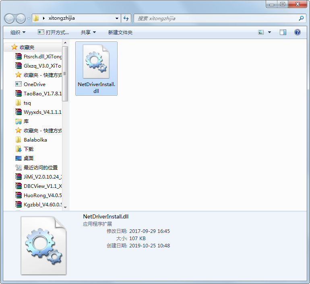Click the Forward navigation arrow button
The image size is (310, 284).
(21, 19)
